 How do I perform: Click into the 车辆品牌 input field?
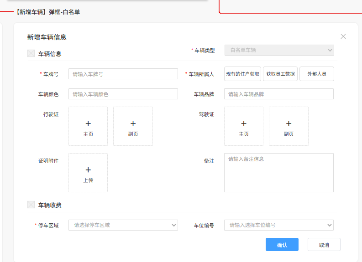tap(278, 94)
